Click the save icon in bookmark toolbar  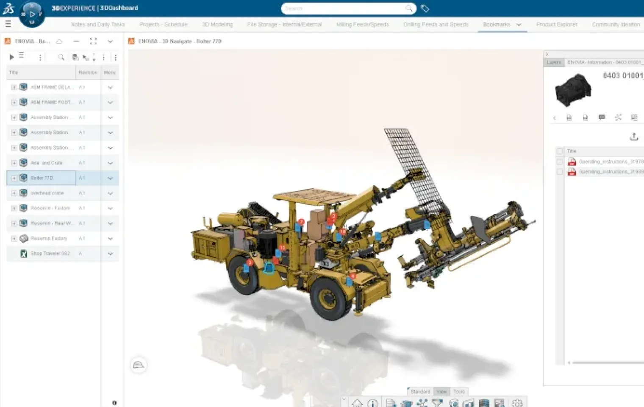(75, 57)
